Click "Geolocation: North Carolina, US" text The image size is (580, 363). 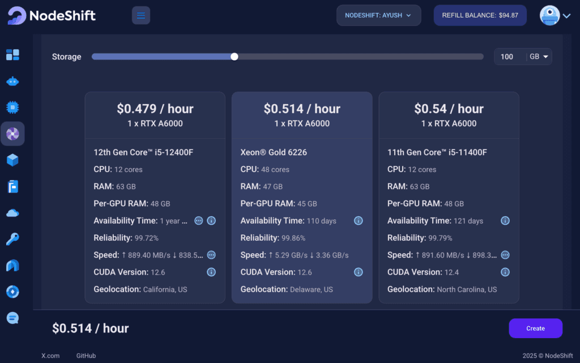coord(442,289)
